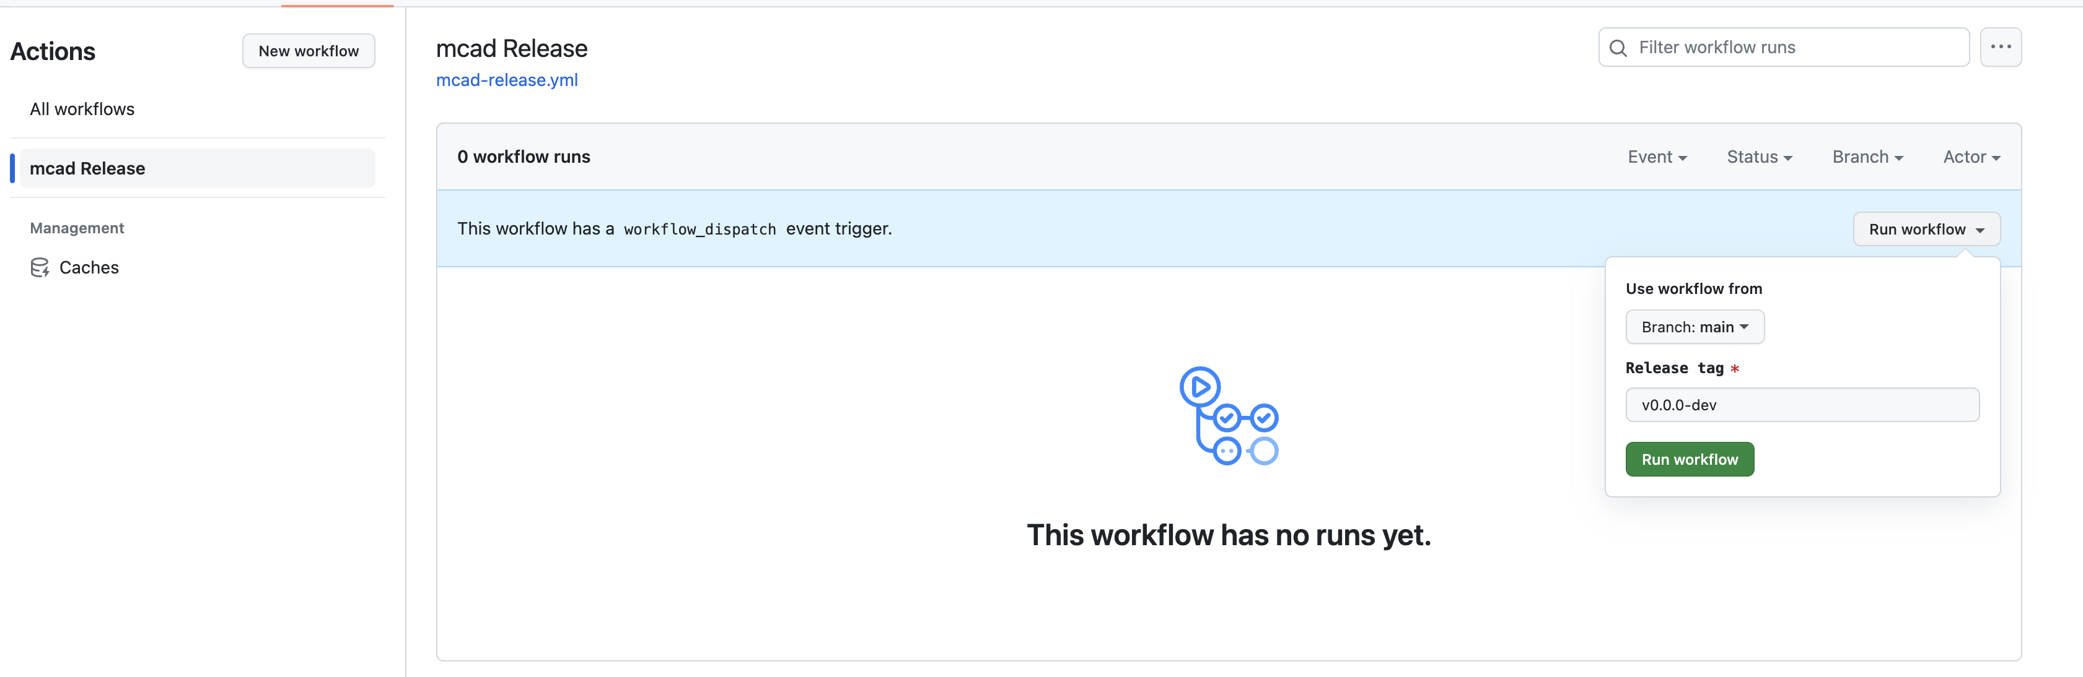Choose a different branch from Branch: main
Image resolution: width=2083 pixels, height=677 pixels.
coord(1694,327)
